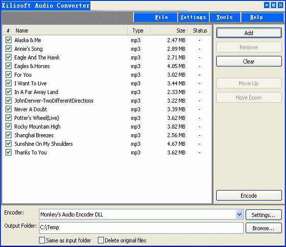Minimize the Xilisoft Audio Converter window
Screen dimensions: 286x247
click(267, 5)
